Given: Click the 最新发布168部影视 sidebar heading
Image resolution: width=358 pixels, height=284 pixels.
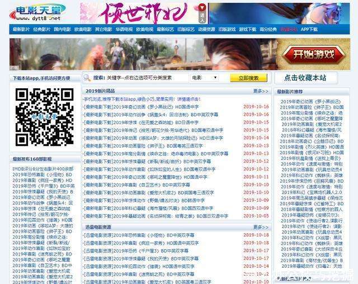Looking at the screenshot, I should (x=32, y=159).
